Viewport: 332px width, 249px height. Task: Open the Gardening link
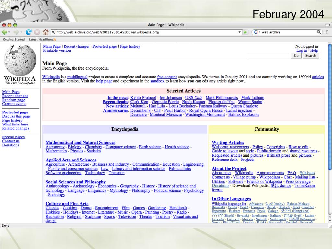pos(157,208)
